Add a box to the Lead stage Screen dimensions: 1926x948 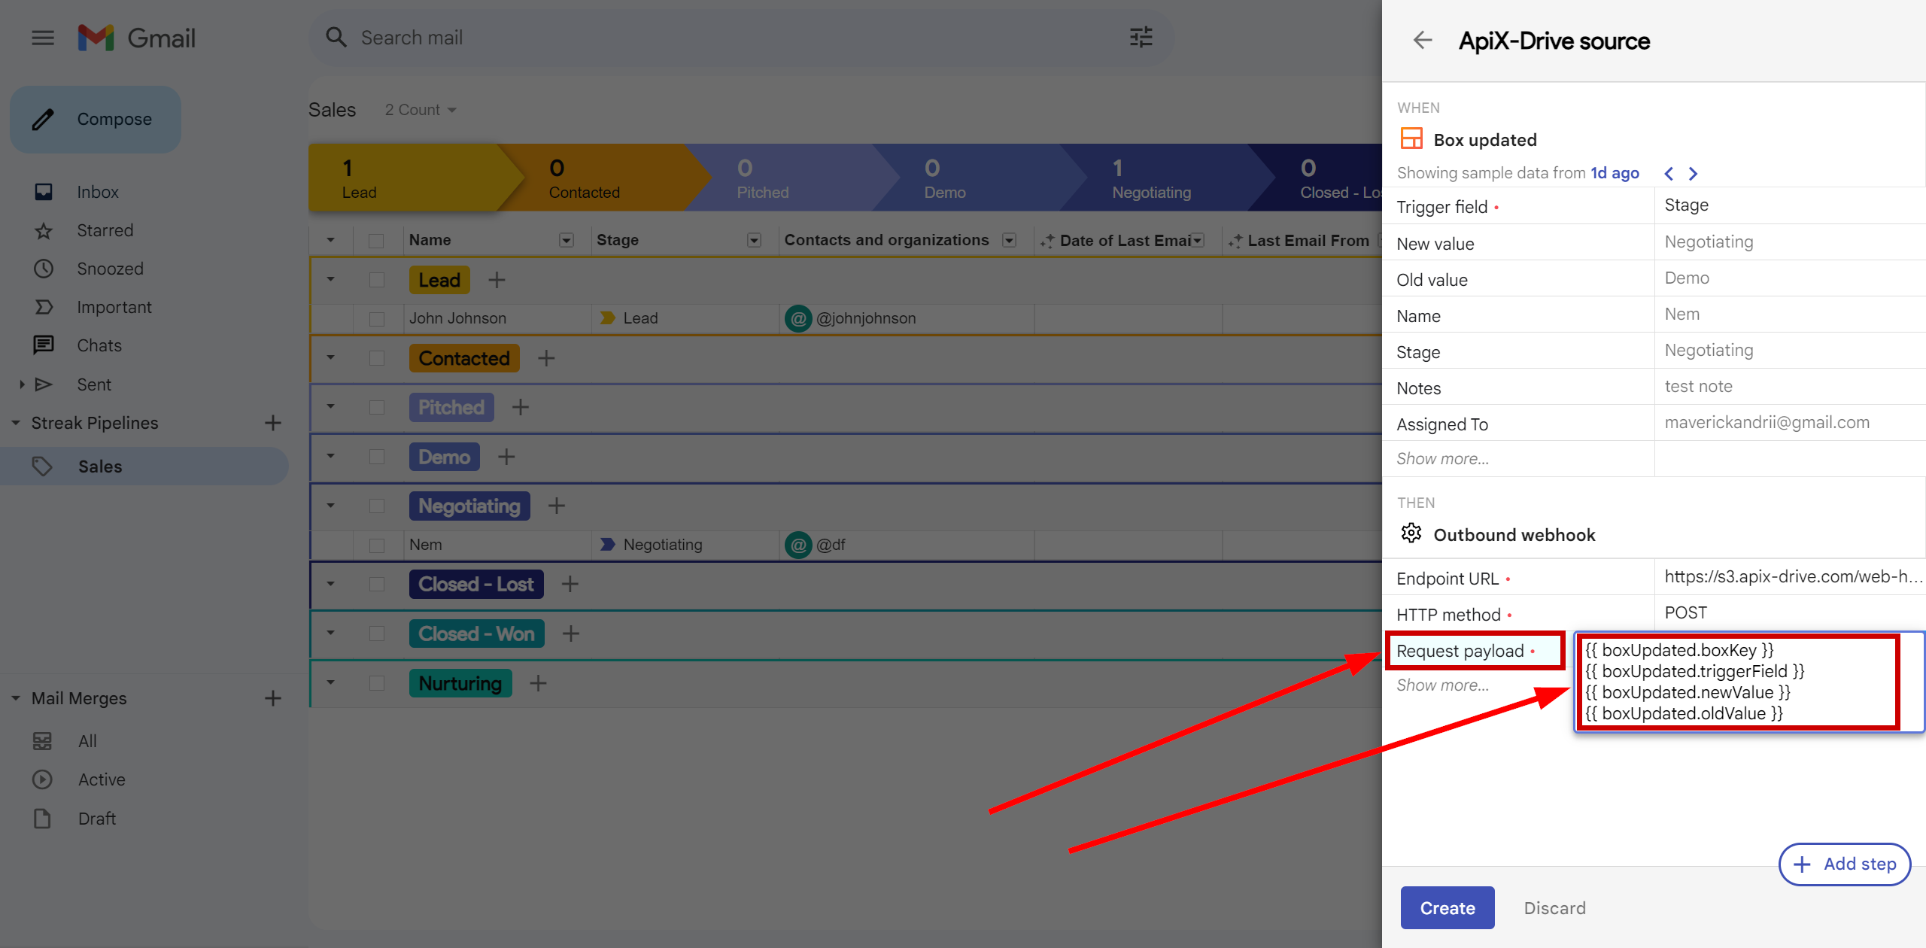497,281
